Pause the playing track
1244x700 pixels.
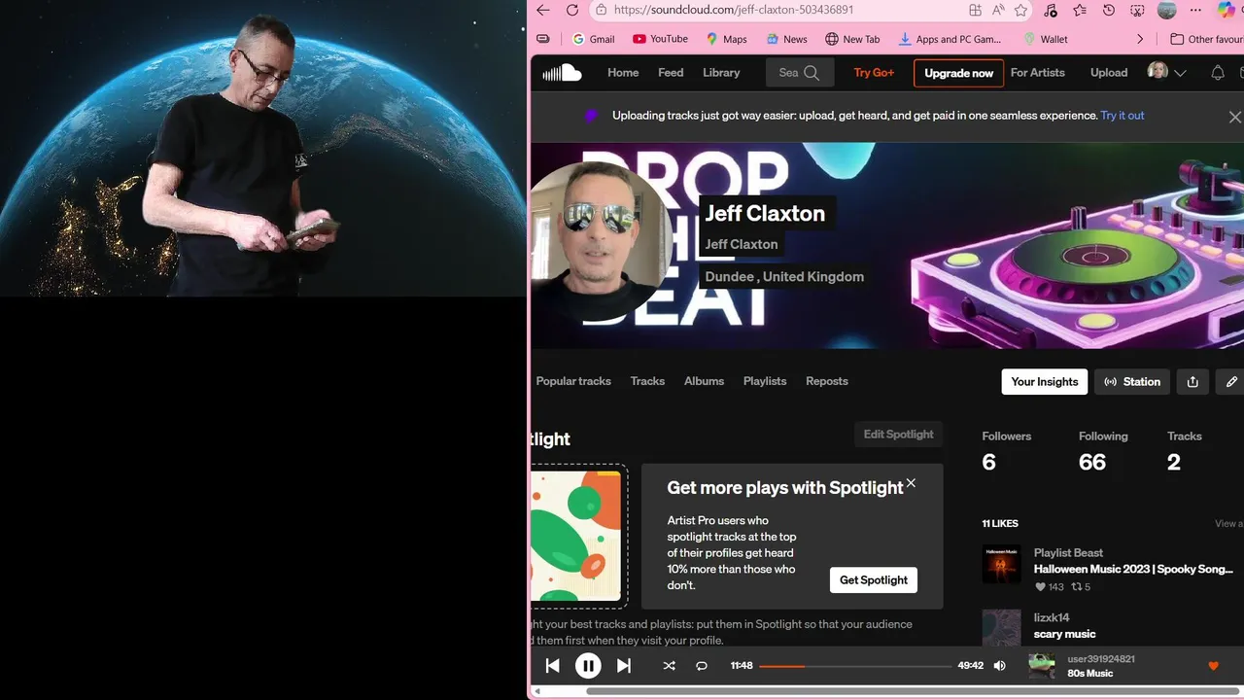pos(588,666)
